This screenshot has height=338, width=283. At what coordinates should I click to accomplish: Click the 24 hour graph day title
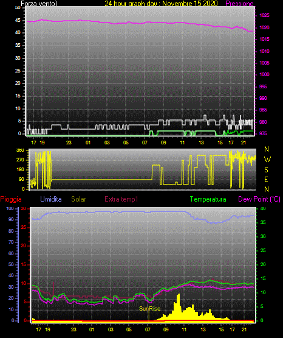pos(161,4)
